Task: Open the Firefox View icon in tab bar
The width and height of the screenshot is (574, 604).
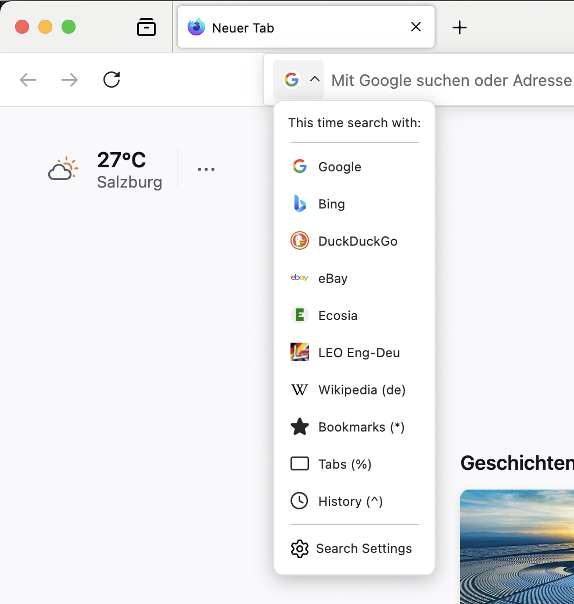Action: point(146,27)
